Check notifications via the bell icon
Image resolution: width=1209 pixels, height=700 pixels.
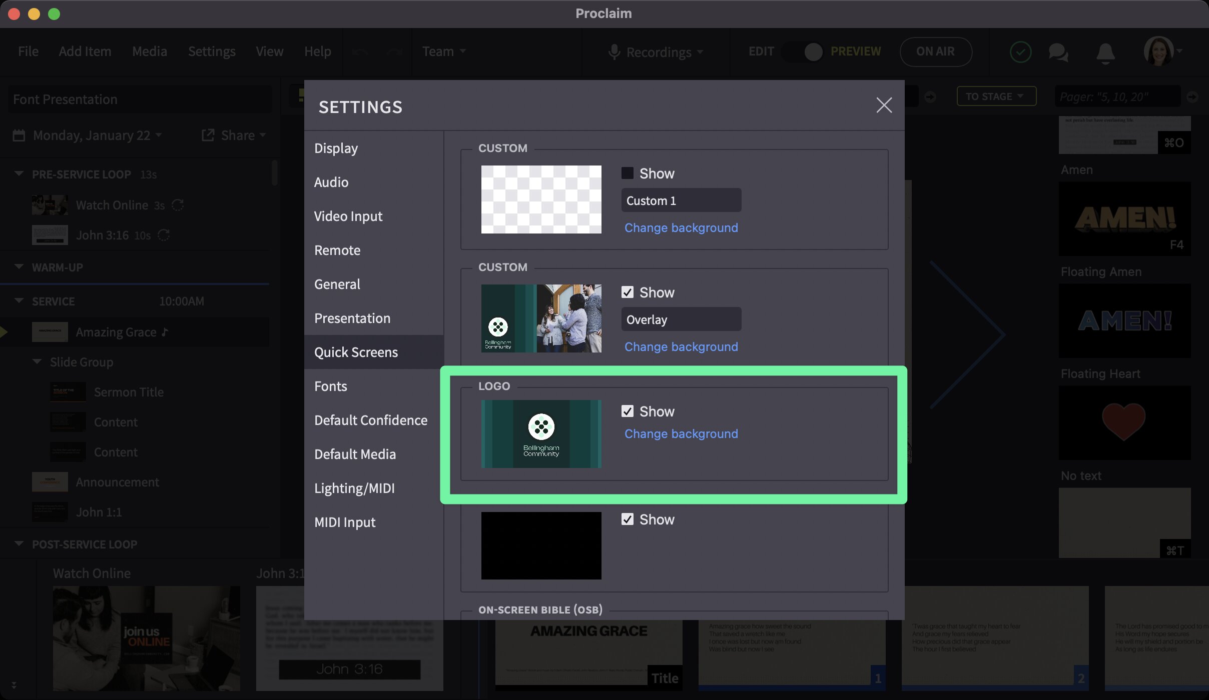tap(1105, 51)
